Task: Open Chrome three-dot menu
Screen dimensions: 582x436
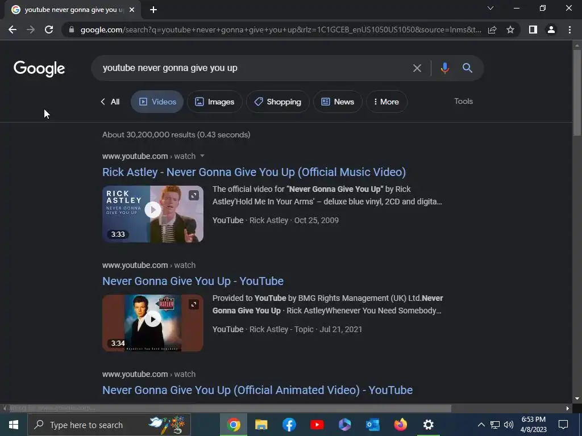Action: (569, 30)
